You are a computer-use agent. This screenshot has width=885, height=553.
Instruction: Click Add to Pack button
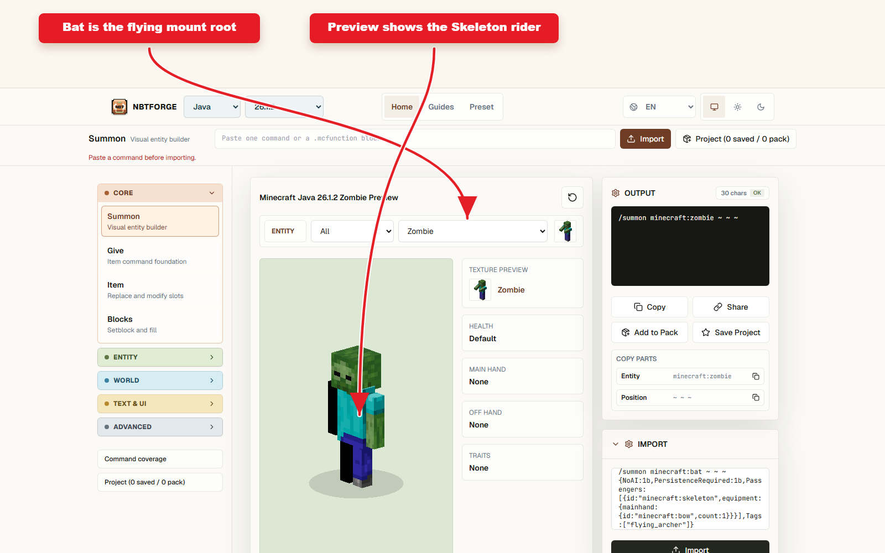point(649,332)
